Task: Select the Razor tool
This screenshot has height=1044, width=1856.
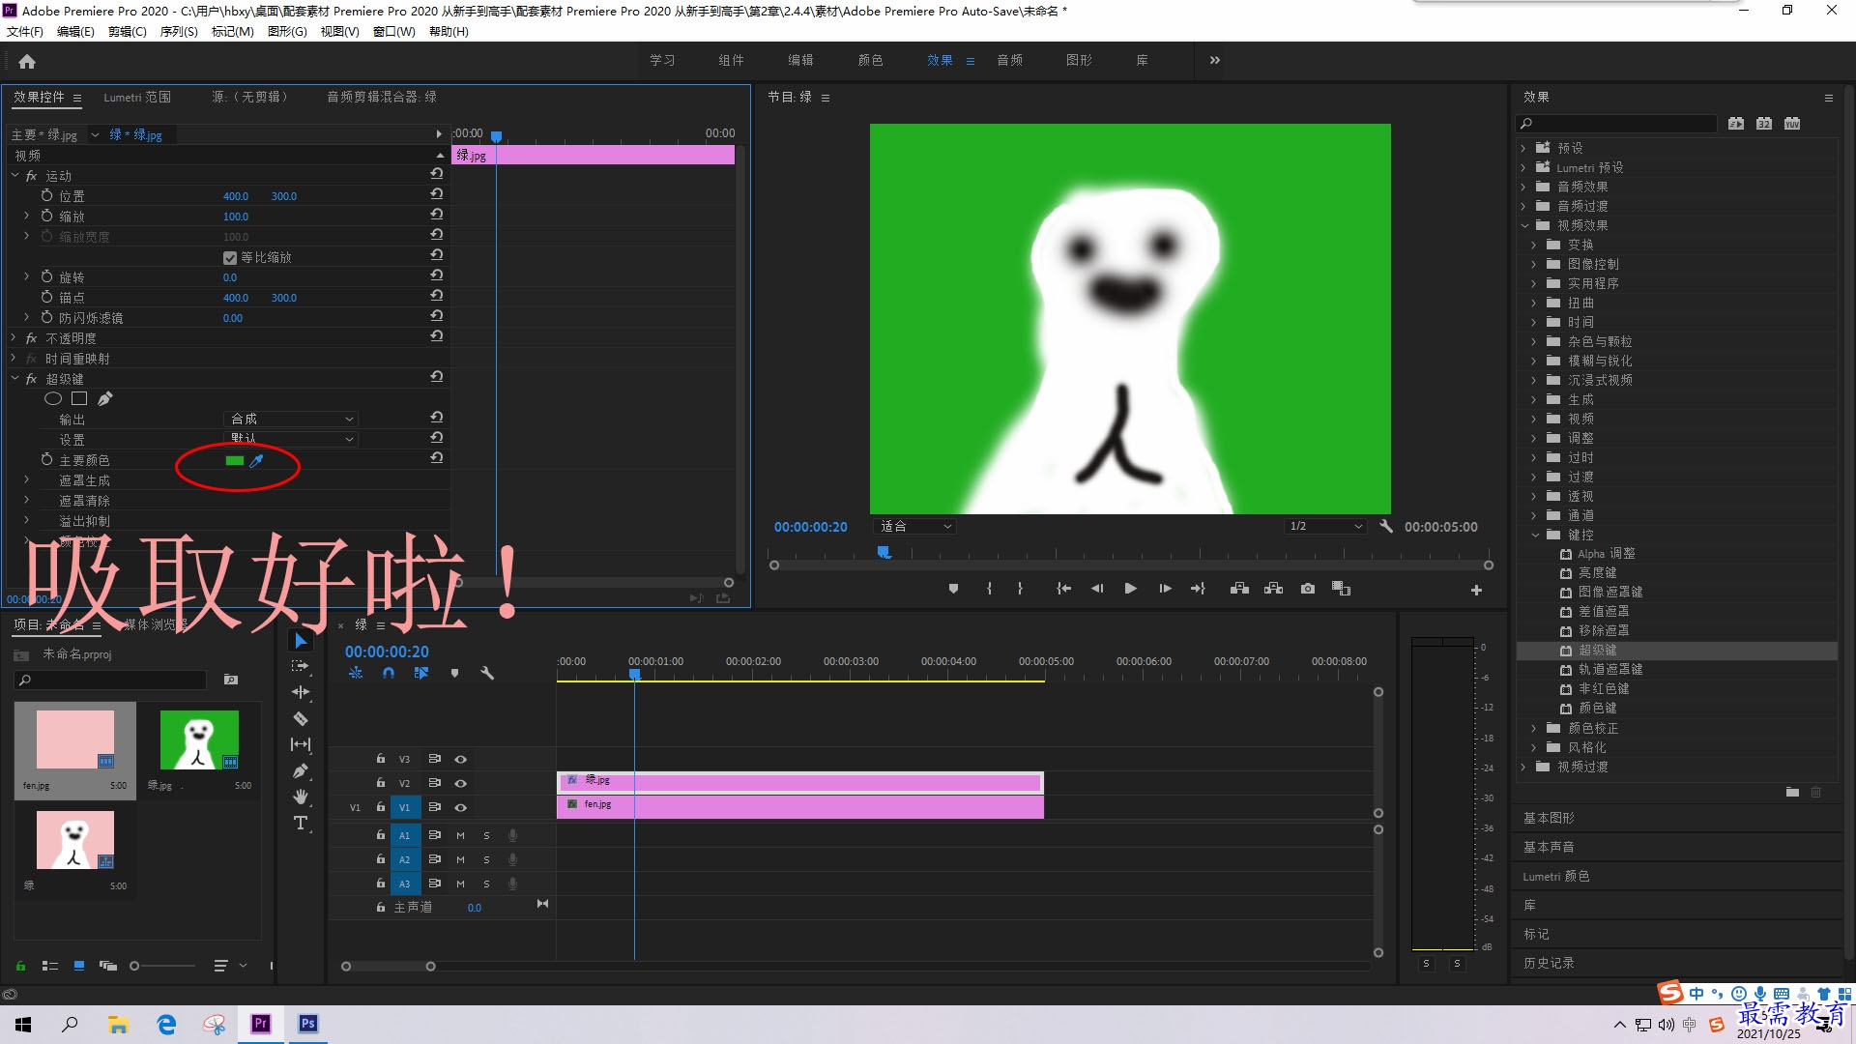Action: [x=301, y=718]
